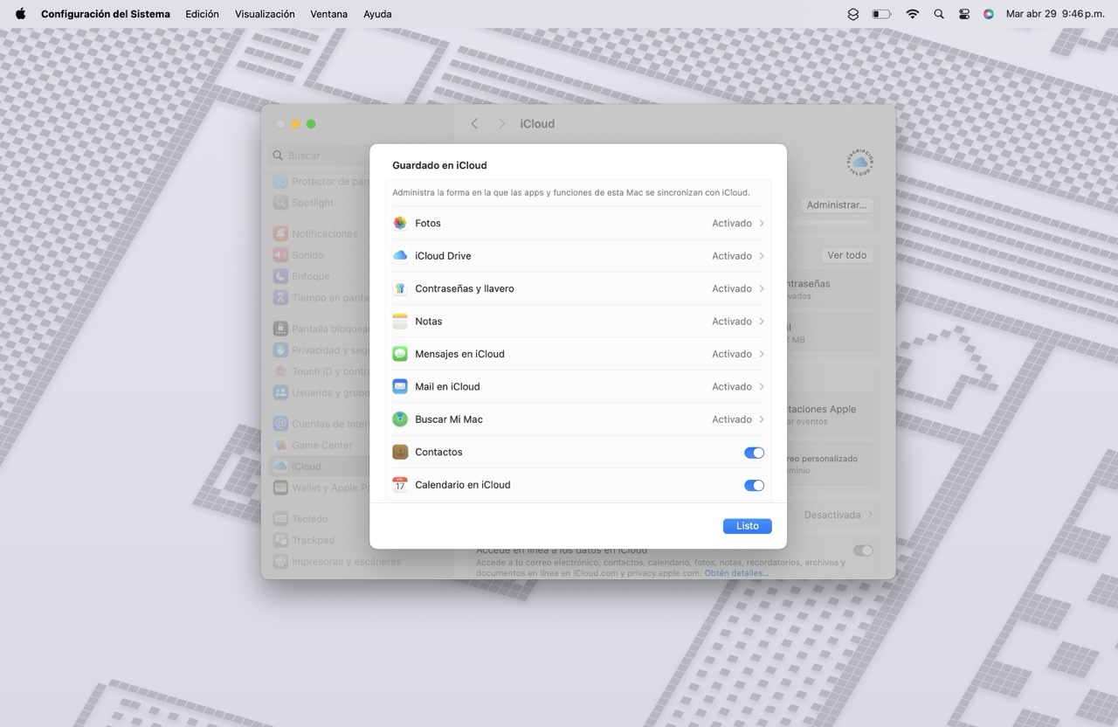Click the Buscar Mi Mac icon

400,419
